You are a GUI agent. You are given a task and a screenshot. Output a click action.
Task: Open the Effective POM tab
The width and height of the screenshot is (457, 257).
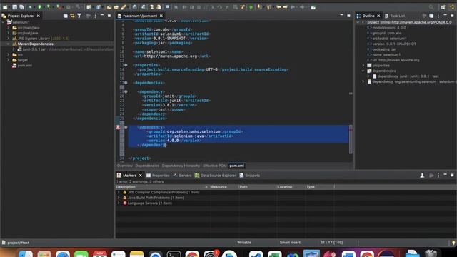pos(214,166)
